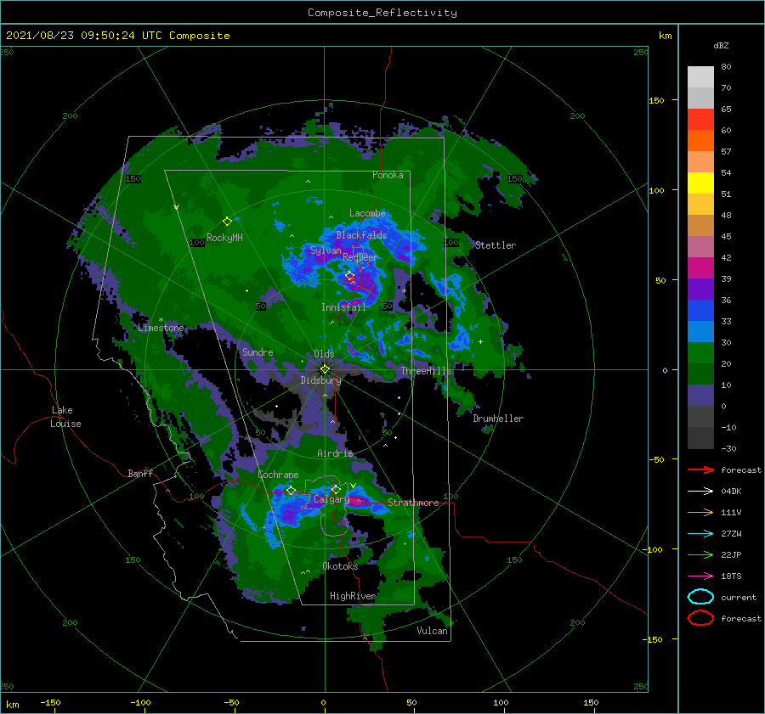Click the yellow diamond marker above Calgary label
Screen dimensions: 765x714
coord(336,489)
